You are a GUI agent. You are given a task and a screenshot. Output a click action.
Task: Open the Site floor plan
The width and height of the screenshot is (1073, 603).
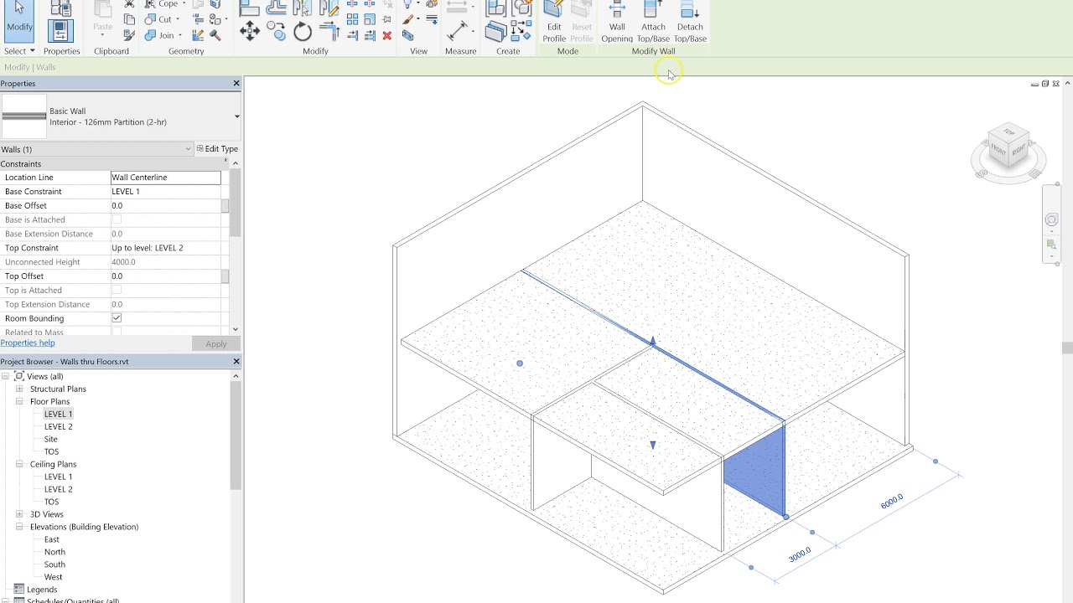coord(50,439)
